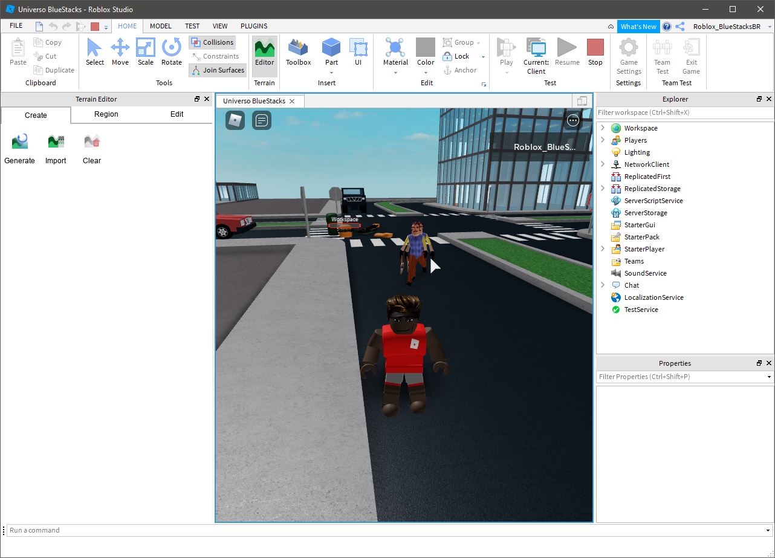Switch to the Edit tab in Terrain Editor

pos(177,114)
